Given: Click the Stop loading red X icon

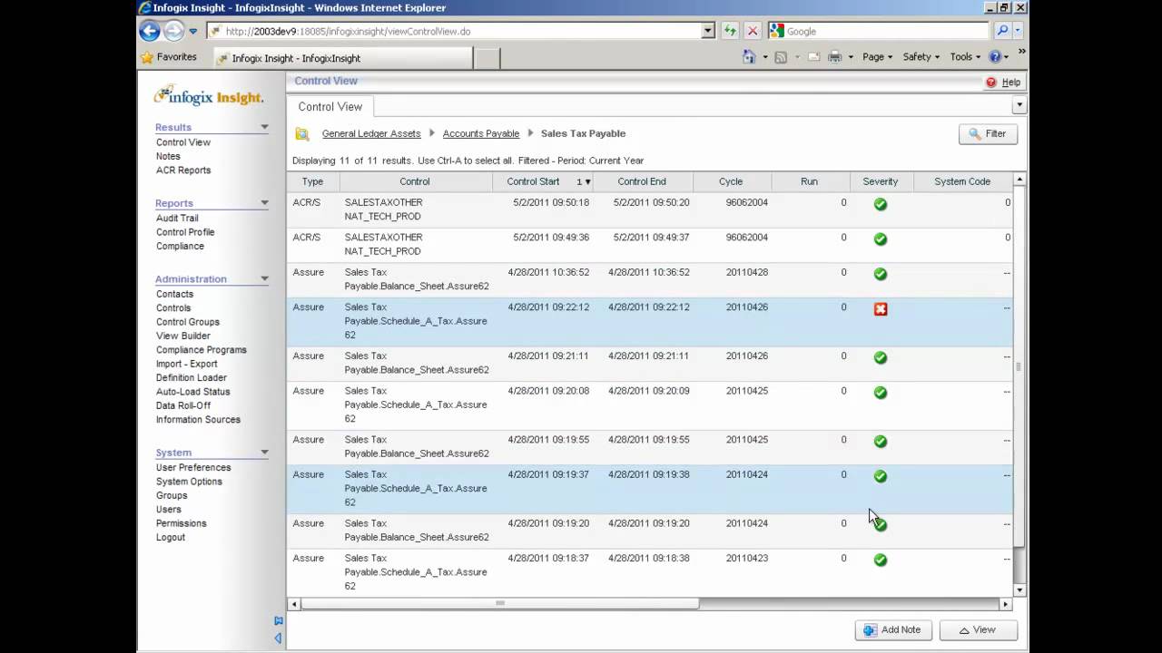Looking at the screenshot, I should pyautogui.click(x=753, y=31).
